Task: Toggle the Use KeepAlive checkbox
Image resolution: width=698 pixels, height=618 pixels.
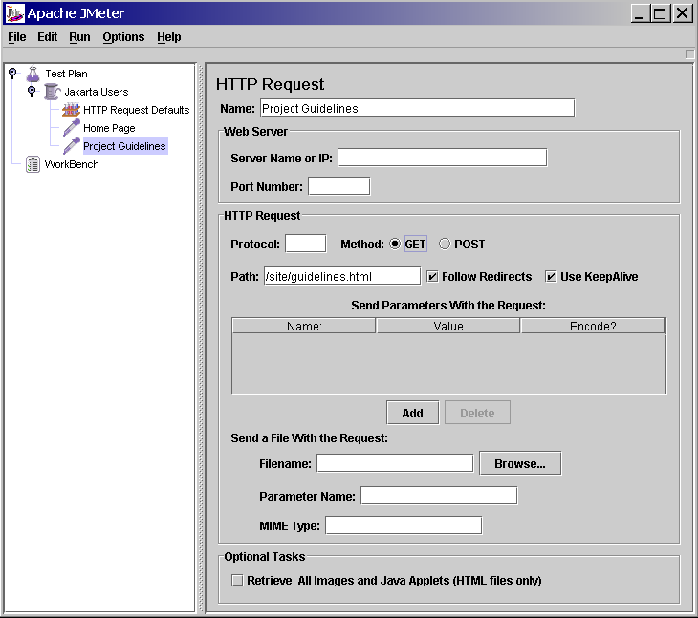Action: point(551,277)
